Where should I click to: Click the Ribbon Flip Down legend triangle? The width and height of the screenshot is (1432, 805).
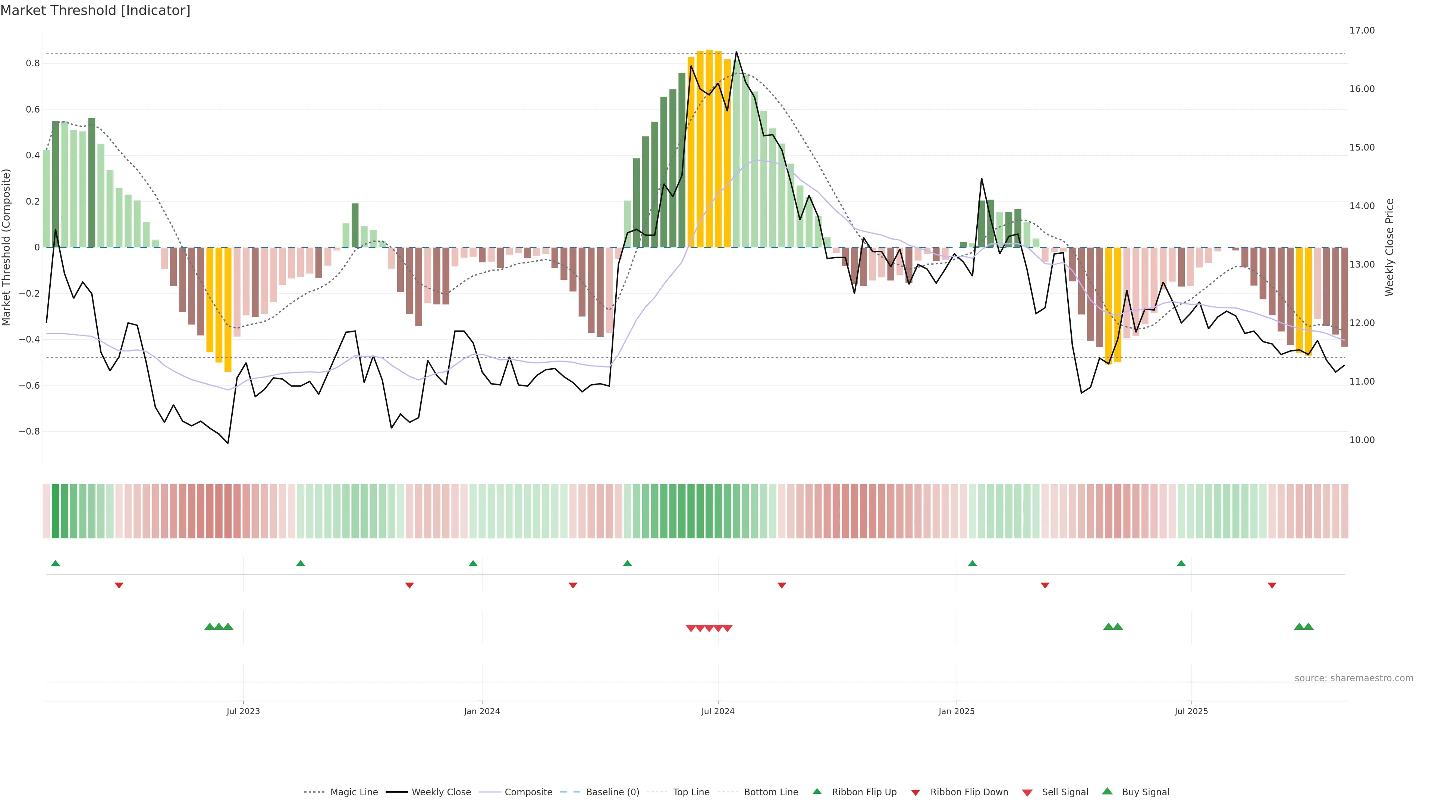tap(916, 793)
